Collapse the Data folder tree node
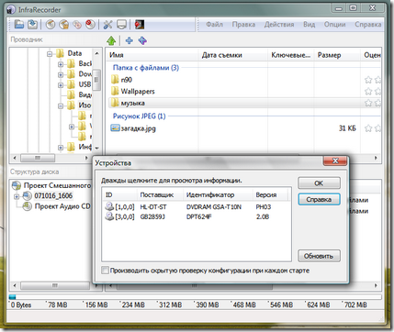 coord(50,54)
